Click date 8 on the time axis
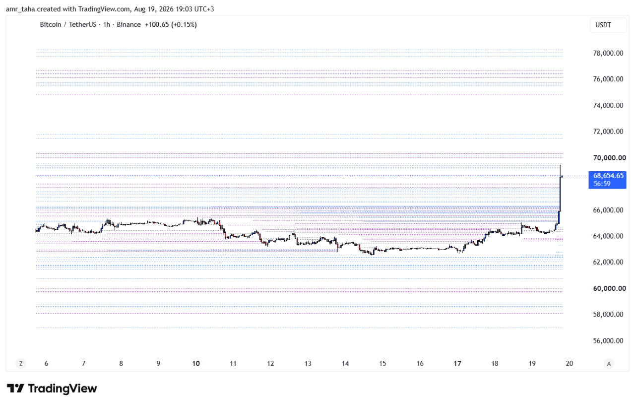Image resolution: width=635 pixels, height=405 pixels. 121,364
